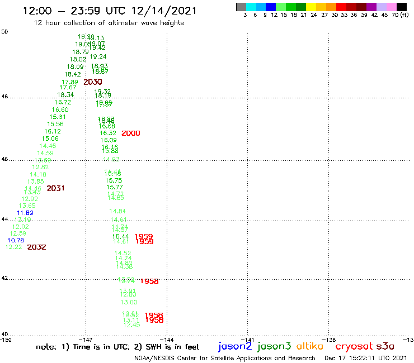Click the Dec 17 15:22:11 timestamp
Image resolution: width=414 pixels, height=363 pixels.
pos(366,358)
